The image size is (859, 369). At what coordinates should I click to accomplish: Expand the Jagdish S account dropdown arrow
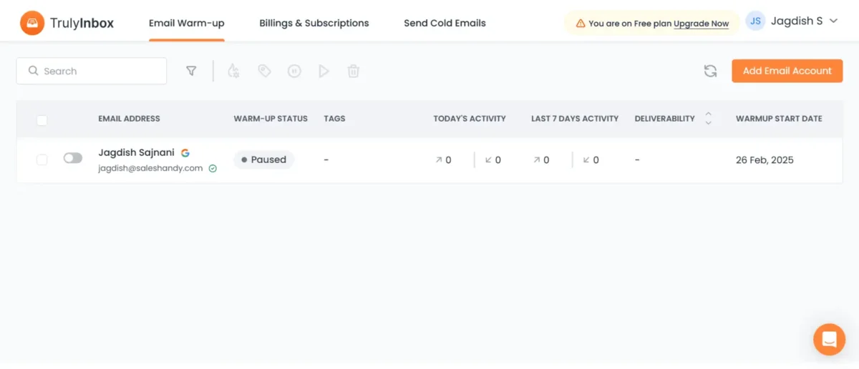click(x=833, y=21)
